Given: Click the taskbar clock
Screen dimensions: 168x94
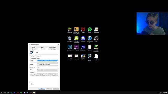Looking at the screenshot, I should coord(165,93).
